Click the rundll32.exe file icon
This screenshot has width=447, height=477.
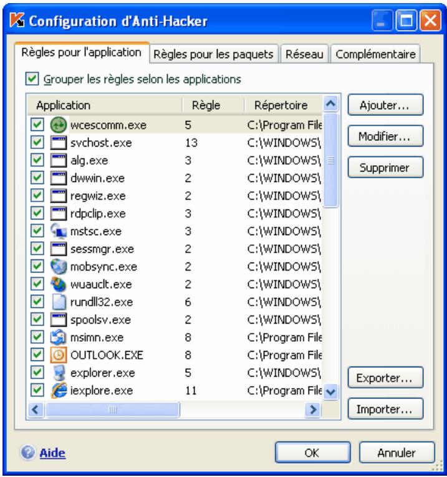pyautogui.click(x=59, y=302)
